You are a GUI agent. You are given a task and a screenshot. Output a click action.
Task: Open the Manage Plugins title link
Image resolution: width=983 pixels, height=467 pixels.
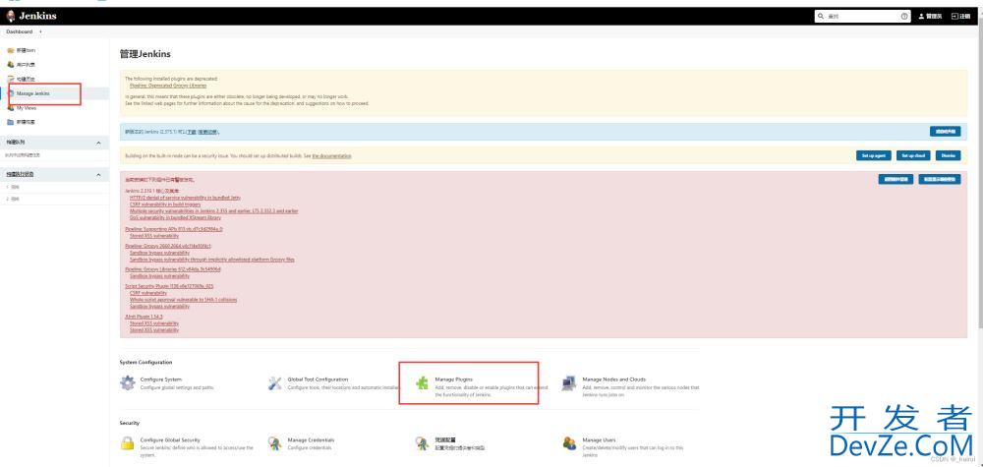tap(453, 379)
